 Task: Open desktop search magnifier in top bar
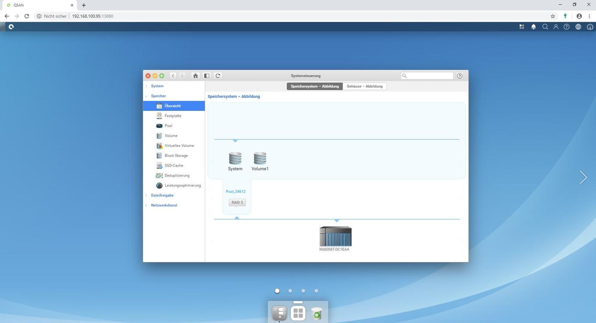pyautogui.click(x=545, y=27)
